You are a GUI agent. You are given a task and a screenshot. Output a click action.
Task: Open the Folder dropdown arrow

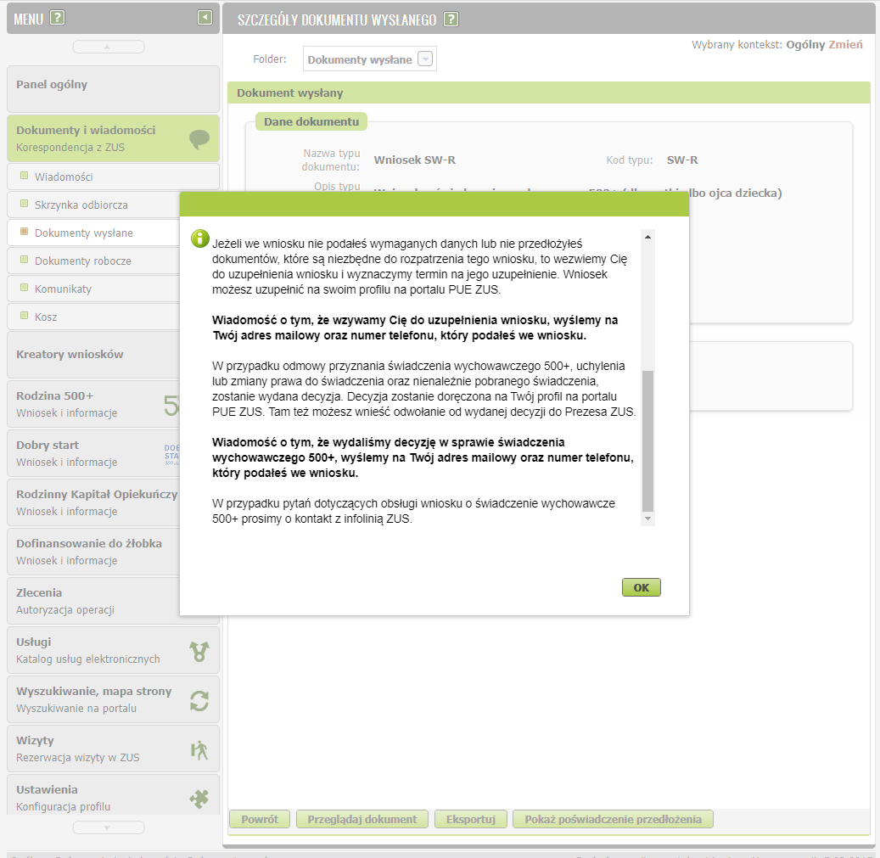pos(426,59)
